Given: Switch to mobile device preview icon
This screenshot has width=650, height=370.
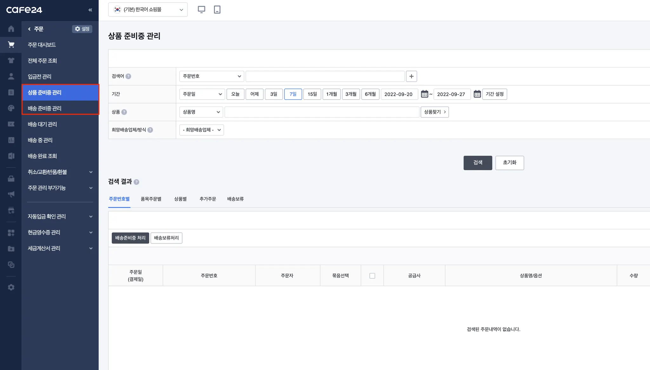Looking at the screenshot, I should (217, 10).
